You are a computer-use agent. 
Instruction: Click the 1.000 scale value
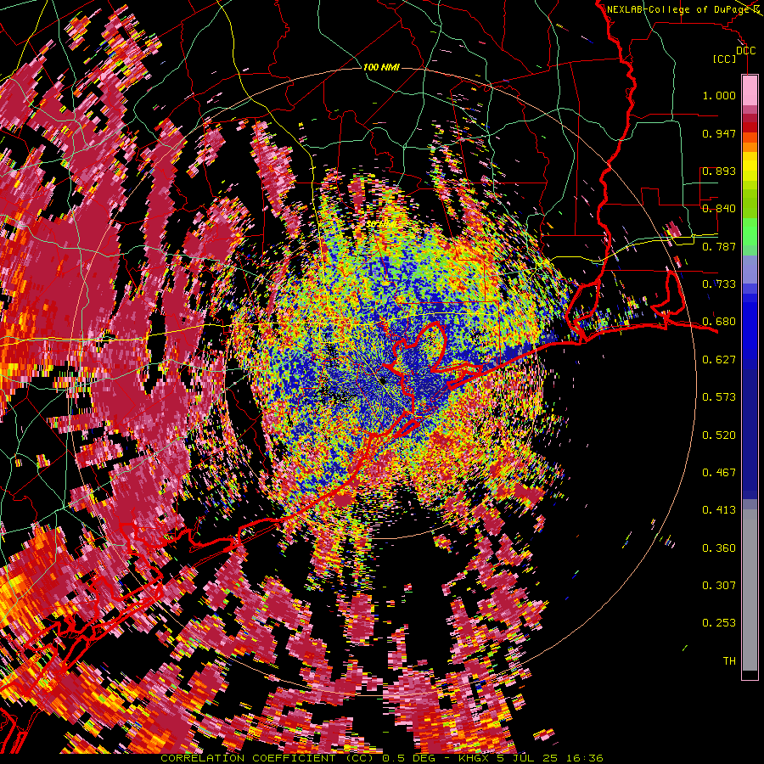[719, 95]
